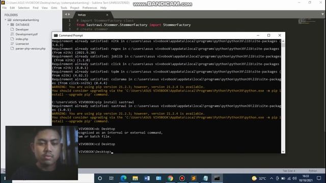Select the sistempakarkambing root folder
The width and height of the screenshot is (326, 183).
click(26, 20)
